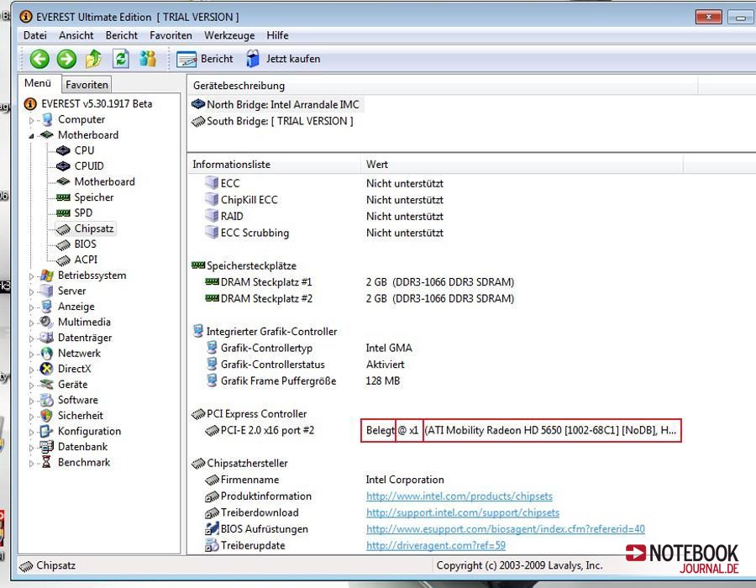Select the CPU tree entry
Image resolution: width=756 pixels, height=588 pixels.
84,150
